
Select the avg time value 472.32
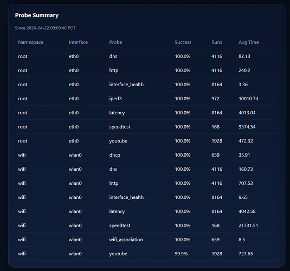246,141
